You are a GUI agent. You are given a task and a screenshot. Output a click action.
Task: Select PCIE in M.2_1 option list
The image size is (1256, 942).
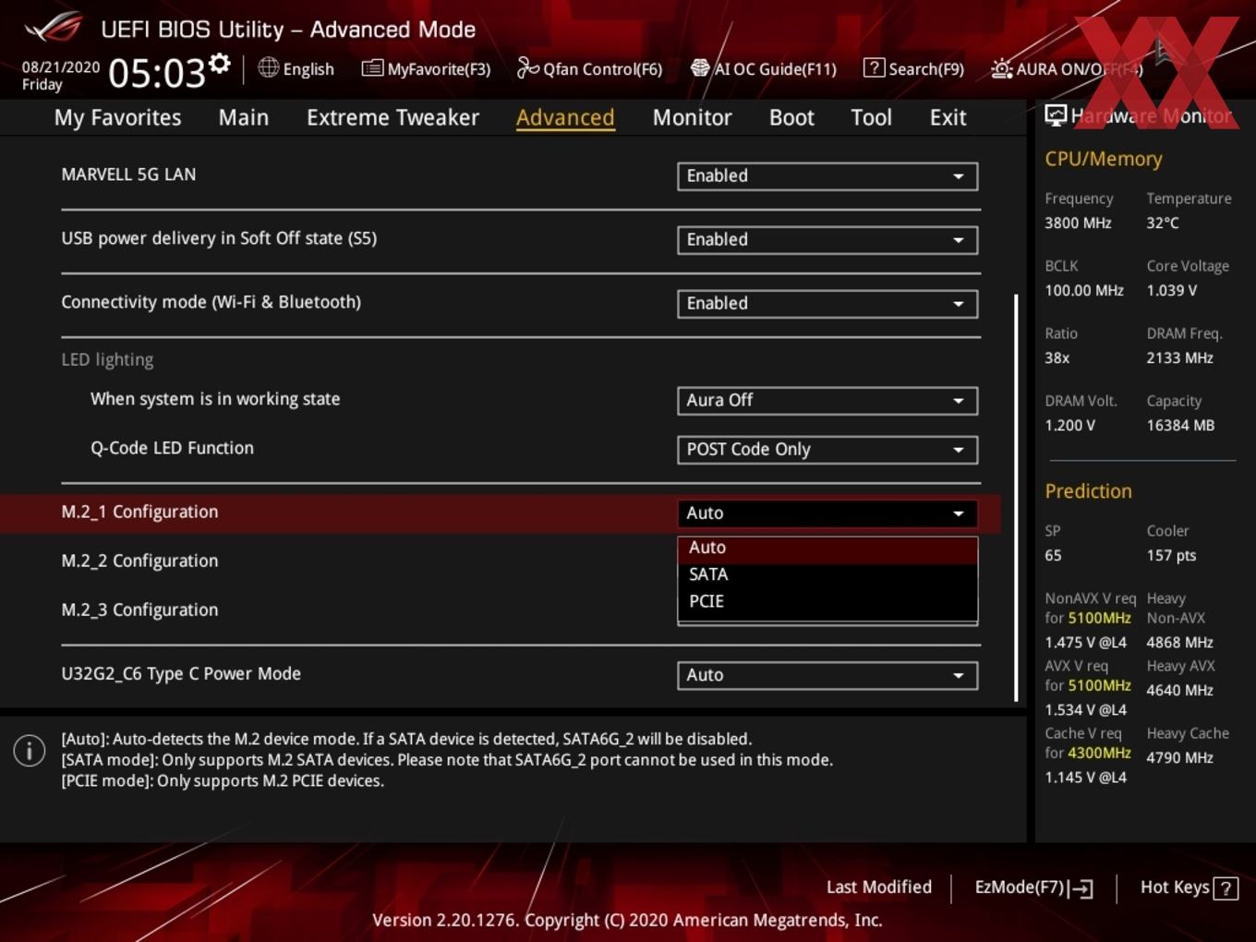point(827,601)
